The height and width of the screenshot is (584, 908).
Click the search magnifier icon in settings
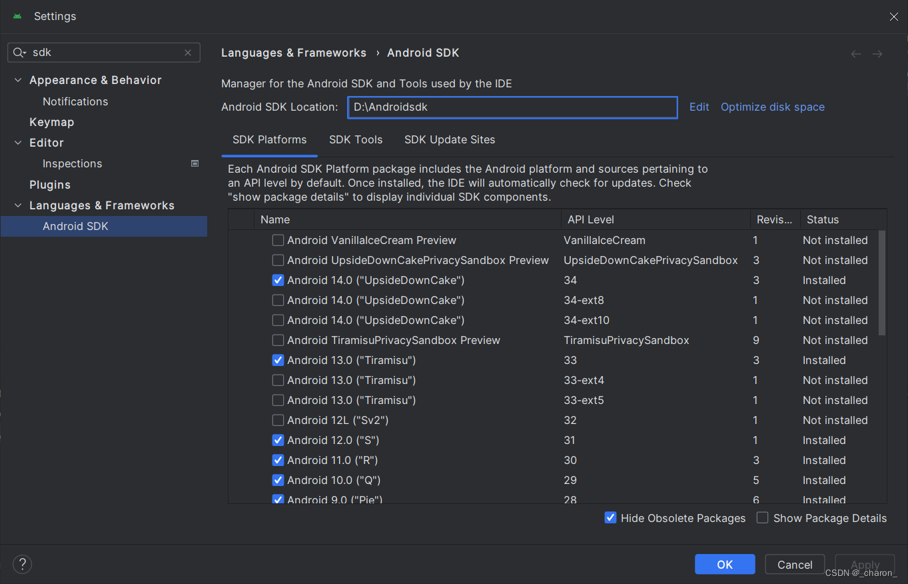[x=19, y=53]
